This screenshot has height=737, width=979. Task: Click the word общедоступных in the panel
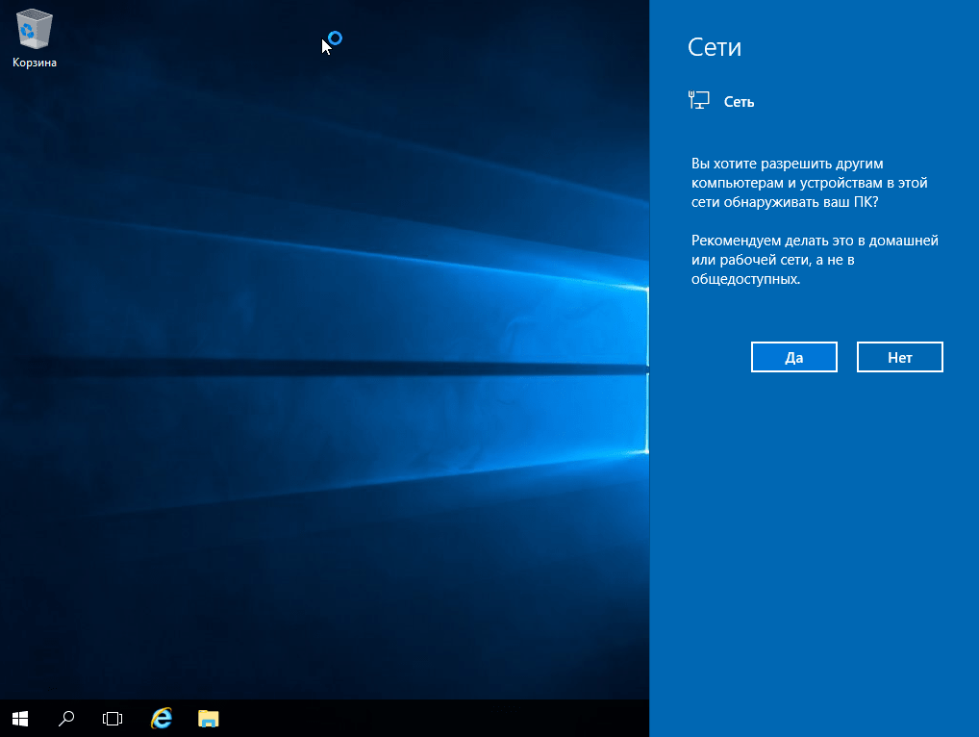pos(745,281)
